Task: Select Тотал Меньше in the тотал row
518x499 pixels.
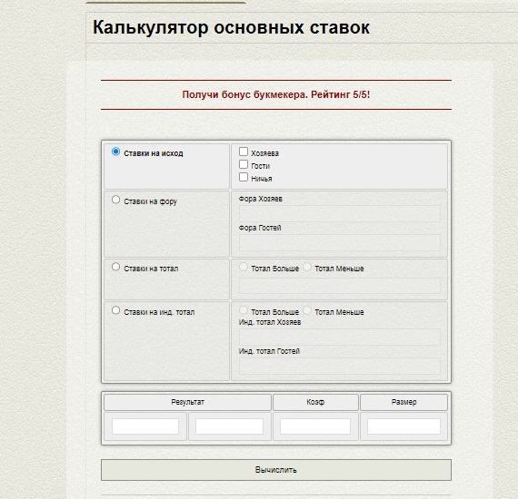Action: click(x=307, y=267)
